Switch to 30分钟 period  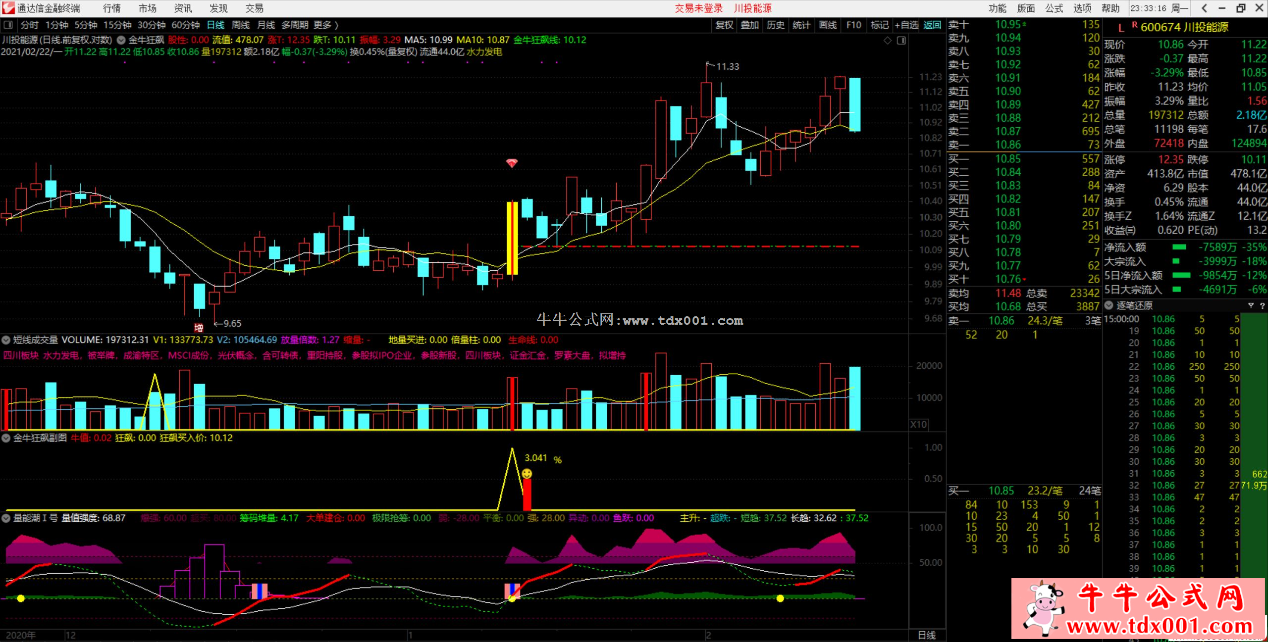(152, 25)
